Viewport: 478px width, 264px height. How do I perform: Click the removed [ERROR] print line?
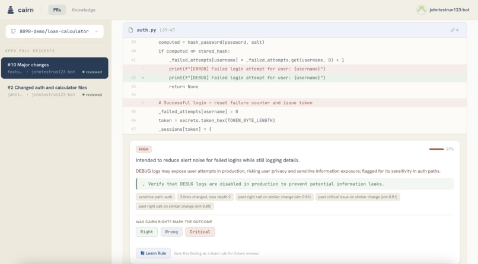(x=295, y=69)
